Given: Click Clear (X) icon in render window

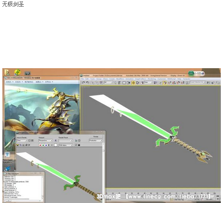Looking at the screenshot, I should click(x=29, y=145).
